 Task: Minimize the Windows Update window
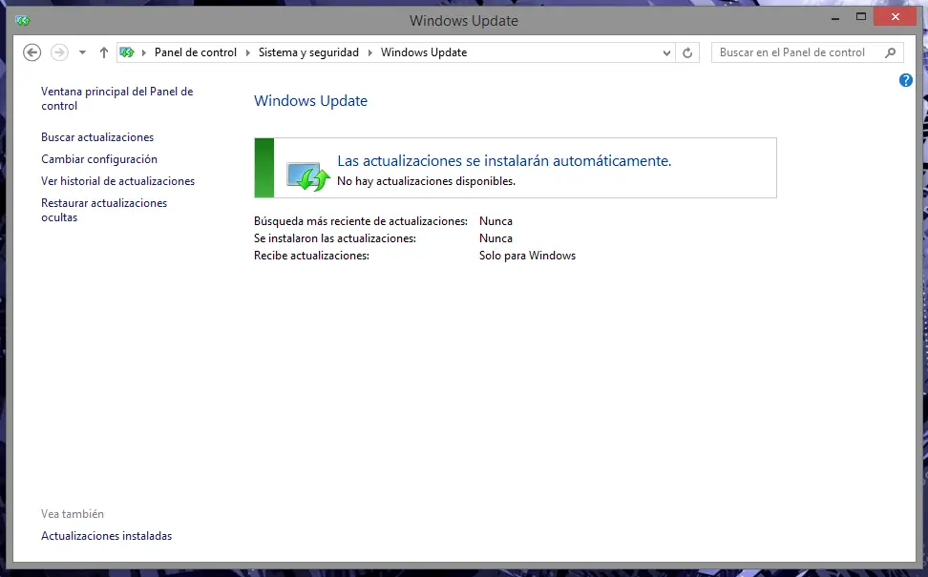pyautogui.click(x=835, y=18)
